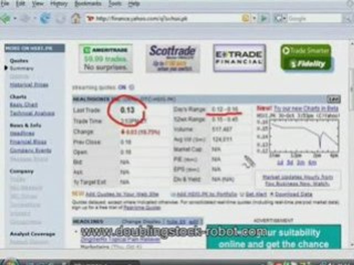Select the 1d chart range link
The width and height of the screenshot is (354, 265).
point(280,162)
